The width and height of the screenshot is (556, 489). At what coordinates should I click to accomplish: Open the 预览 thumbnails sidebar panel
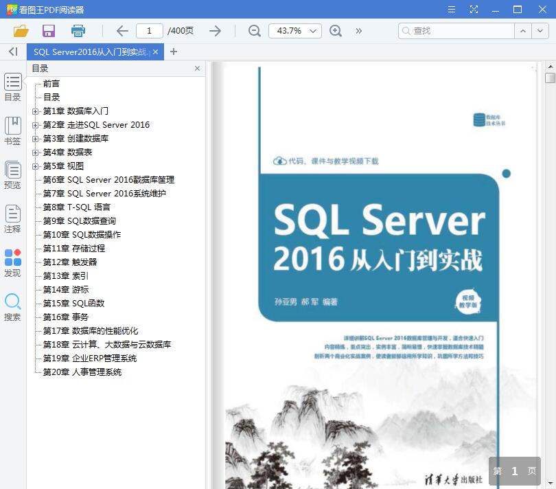click(13, 175)
